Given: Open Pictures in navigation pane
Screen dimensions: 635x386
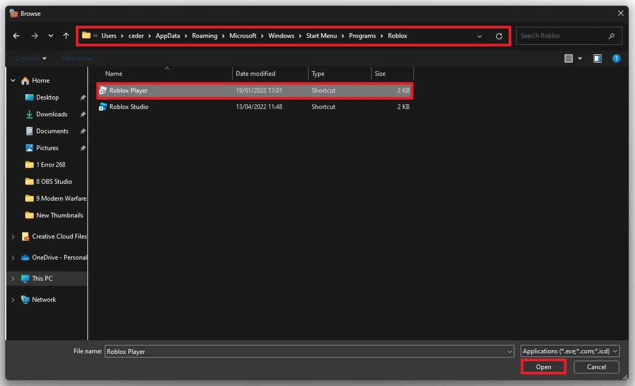Looking at the screenshot, I should pos(47,148).
